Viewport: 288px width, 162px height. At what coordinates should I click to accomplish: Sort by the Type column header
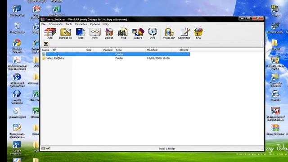pyautogui.click(x=130, y=50)
